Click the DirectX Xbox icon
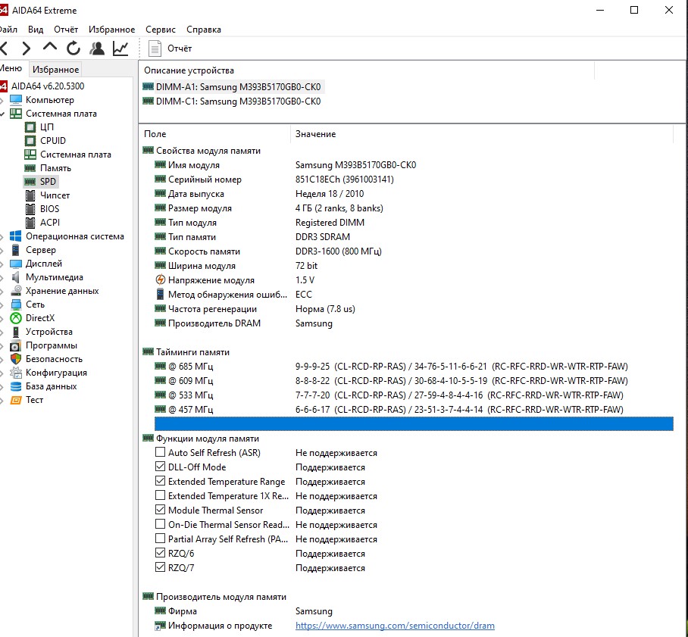The image size is (688, 637). (x=16, y=318)
